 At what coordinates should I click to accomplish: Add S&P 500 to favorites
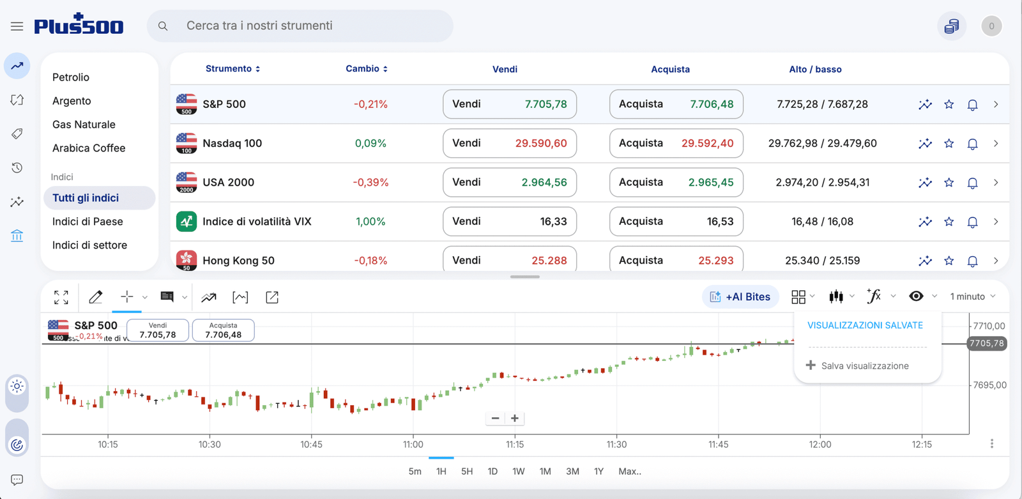949,105
